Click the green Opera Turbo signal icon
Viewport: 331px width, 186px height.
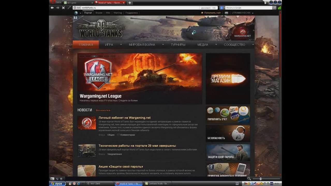click(279, 8)
